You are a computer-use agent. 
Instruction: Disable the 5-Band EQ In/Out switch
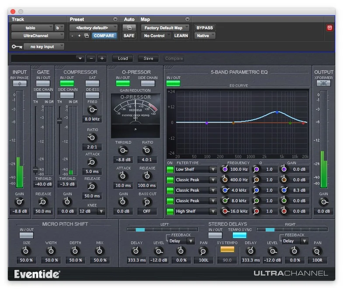173,83
